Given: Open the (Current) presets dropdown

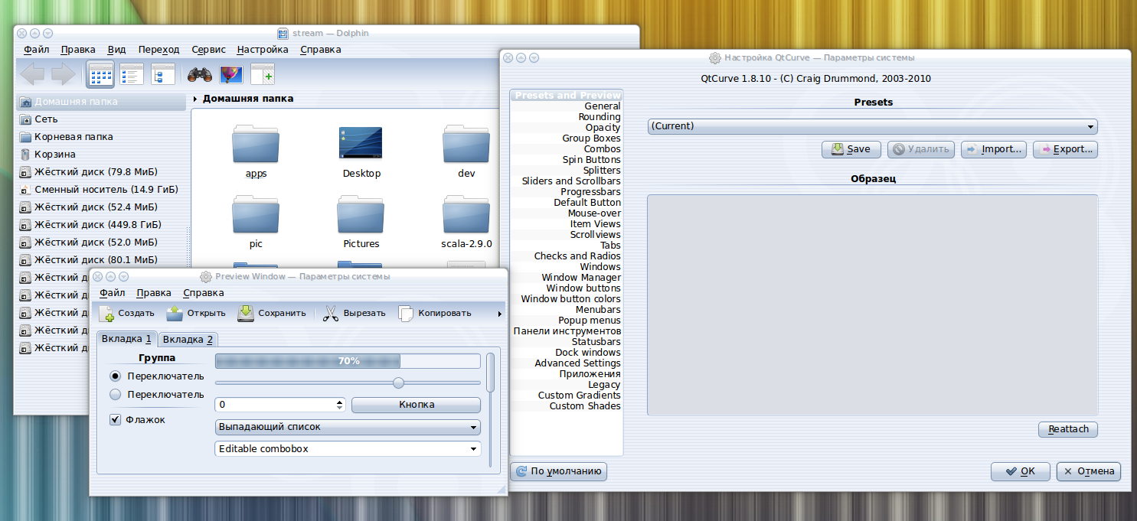Looking at the screenshot, I should 873,126.
